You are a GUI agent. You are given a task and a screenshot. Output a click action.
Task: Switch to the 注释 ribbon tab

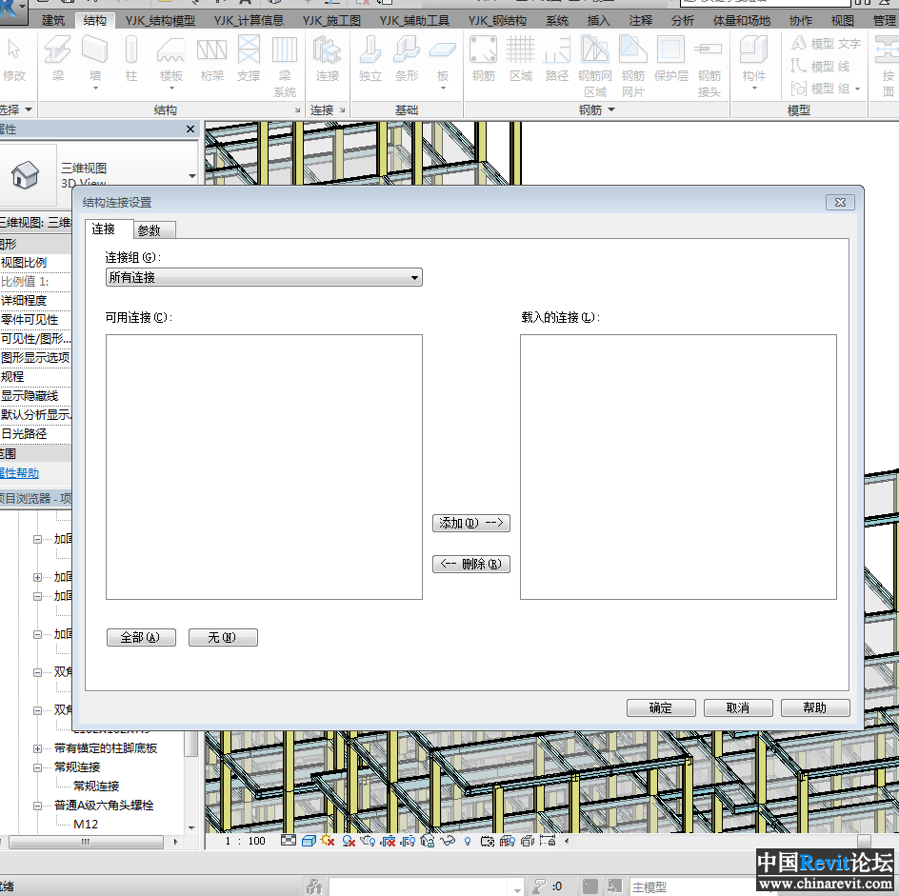[640, 21]
